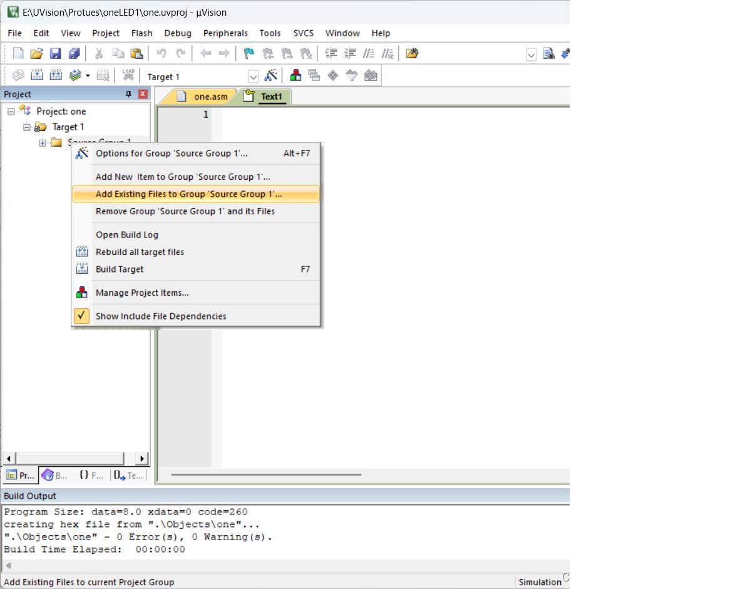
Task: Open the SVCS menu
Action: pyautogui.click(x=304, y=33)
